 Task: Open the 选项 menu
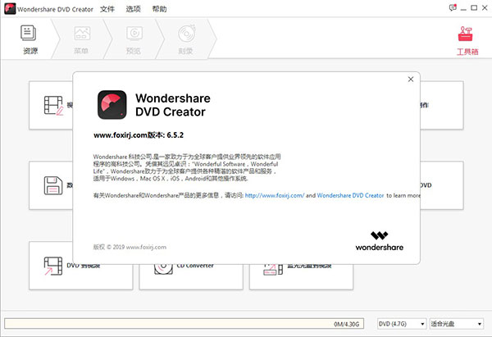point(133,9)
